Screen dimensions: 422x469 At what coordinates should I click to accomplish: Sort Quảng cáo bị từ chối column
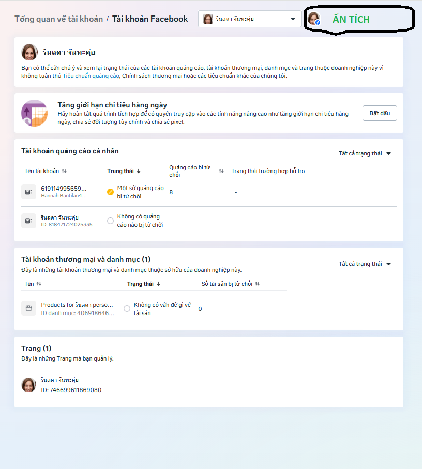[221, 171]
